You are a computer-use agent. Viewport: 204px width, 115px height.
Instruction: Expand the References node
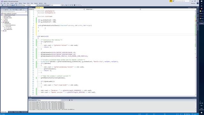tap(3, 24)
